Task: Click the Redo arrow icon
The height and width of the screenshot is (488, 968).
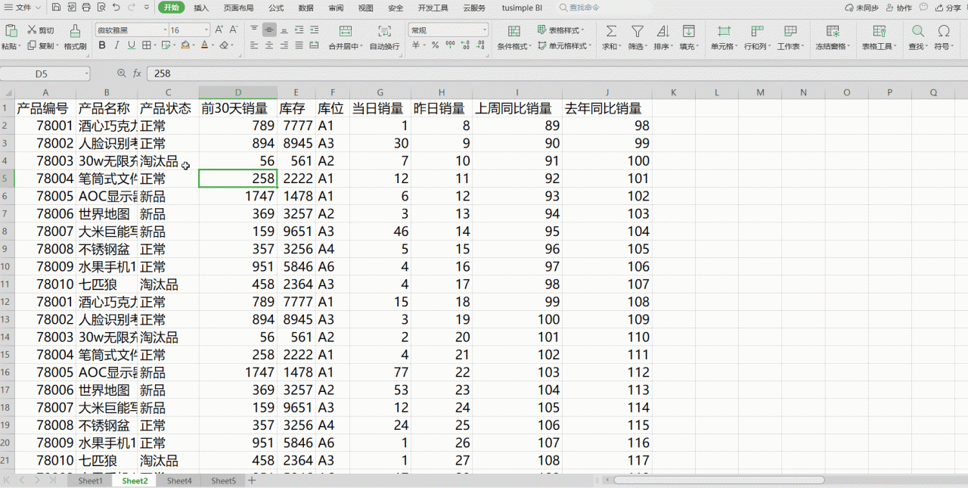Action: click(x=132, y=8)
